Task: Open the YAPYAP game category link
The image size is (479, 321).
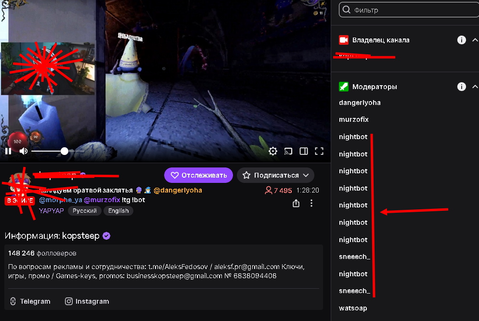Action: click(x=52, y=211)
